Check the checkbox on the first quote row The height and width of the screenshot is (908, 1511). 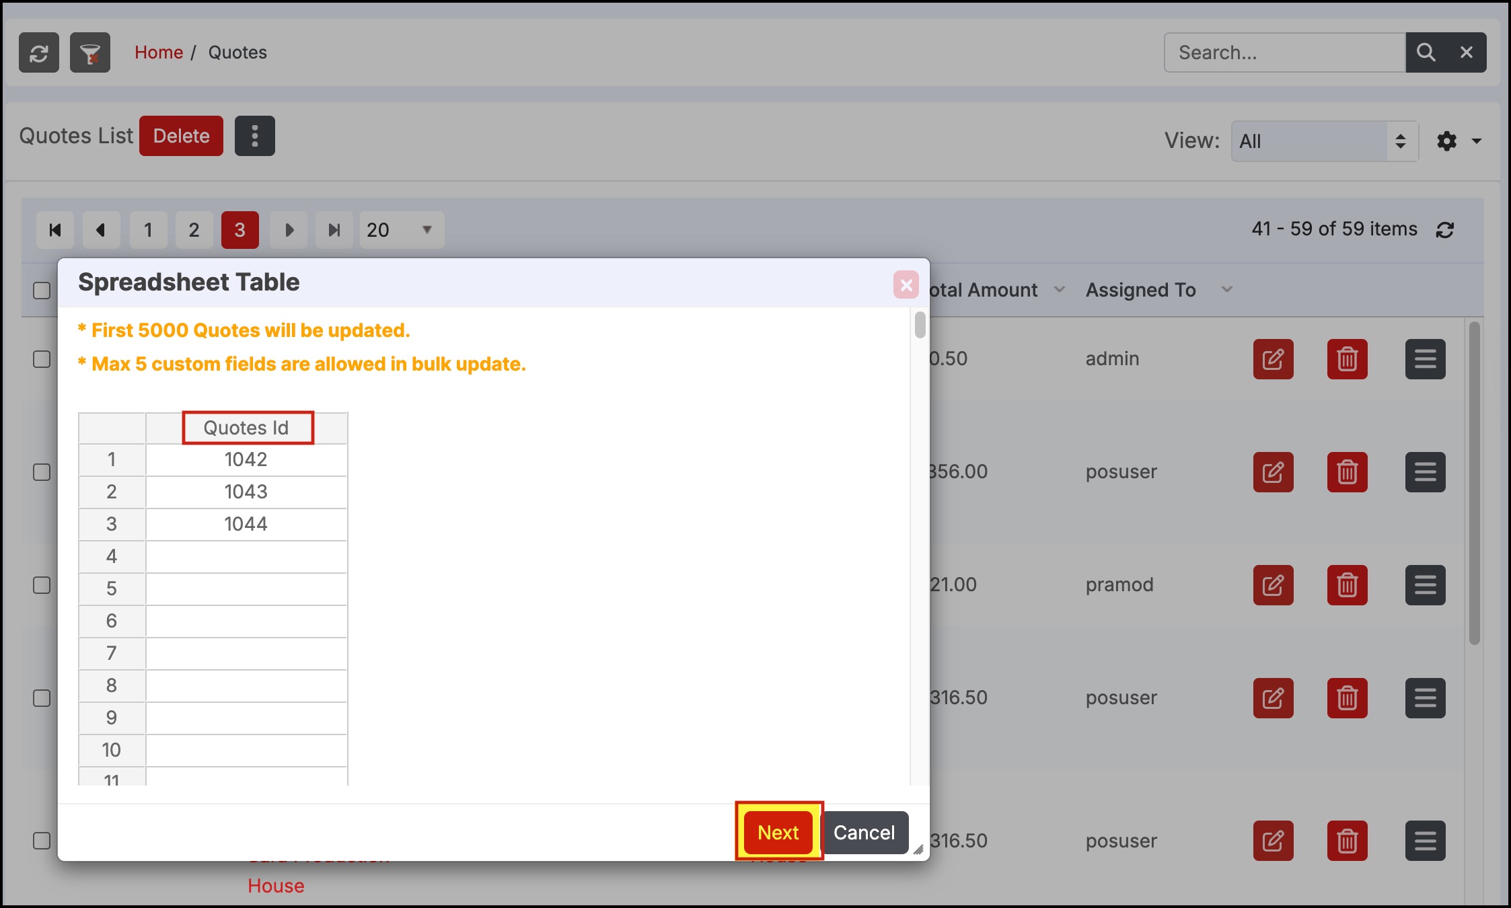tap(42, 359)
